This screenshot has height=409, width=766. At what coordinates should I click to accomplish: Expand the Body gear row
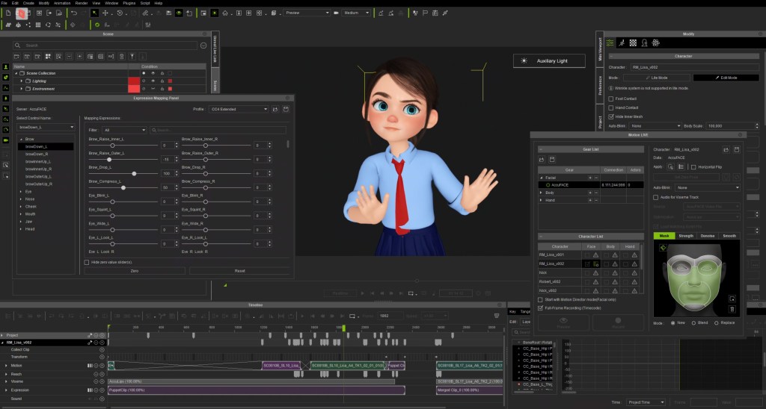pyautogui.click(x=541, y=193)
